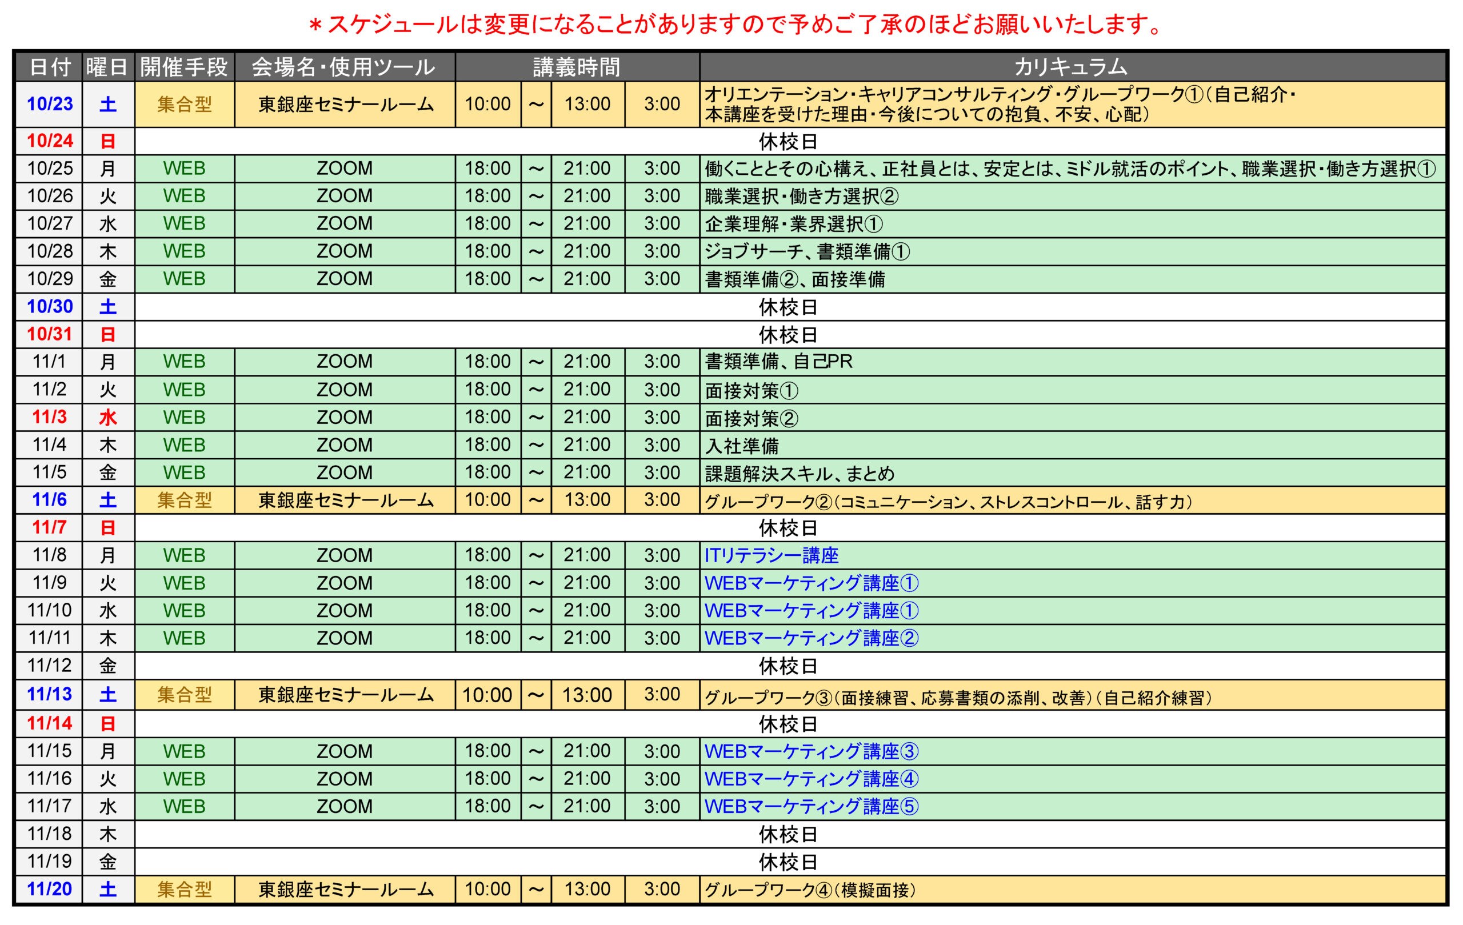This screenshot has height=925, width=1463.
Task: Click the 日付 column header
Action: coord(49,67)
